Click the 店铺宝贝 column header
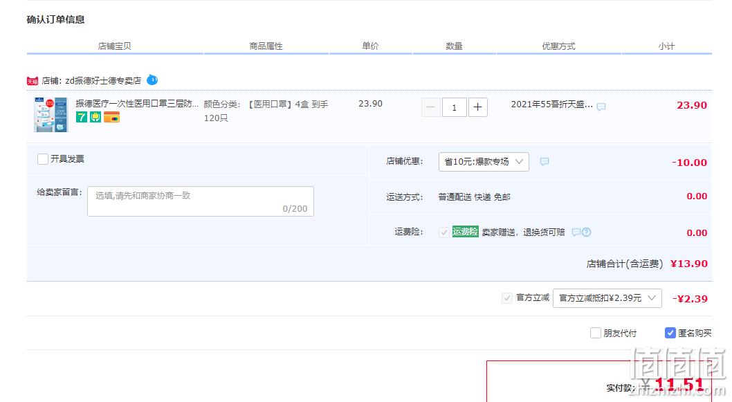 (x=114, y=46)
